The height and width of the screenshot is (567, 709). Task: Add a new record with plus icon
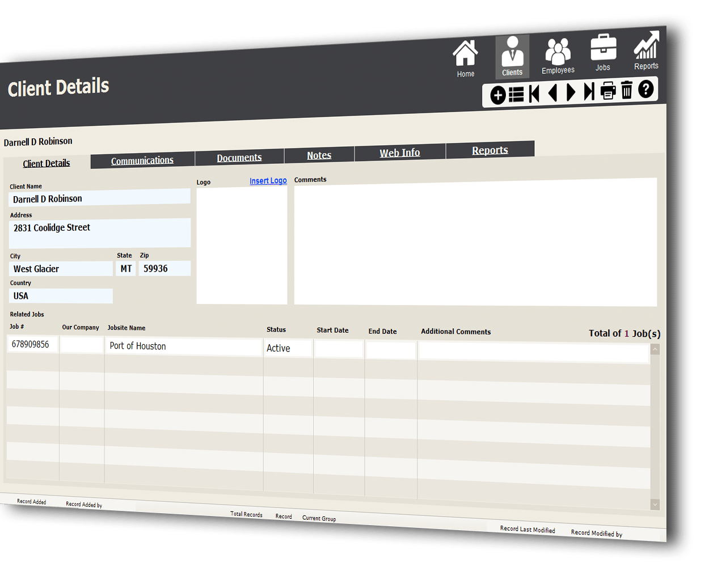pyautogui.click(x=497, y=95)
